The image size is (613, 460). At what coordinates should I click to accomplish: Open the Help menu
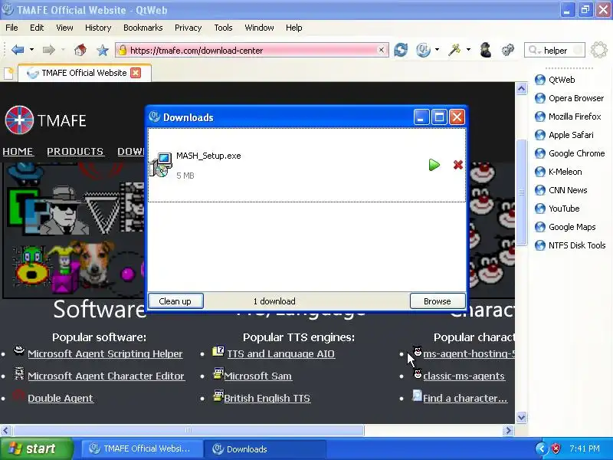pos(294,28)
